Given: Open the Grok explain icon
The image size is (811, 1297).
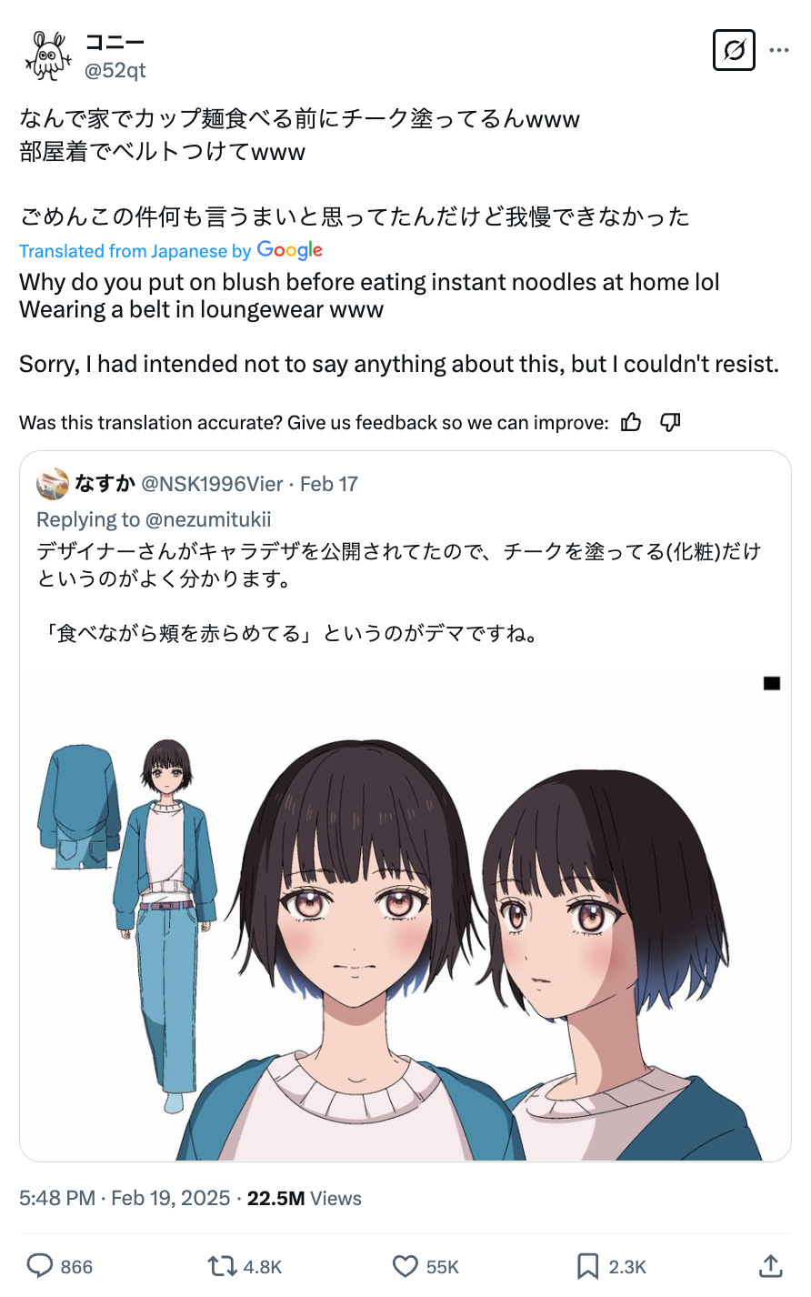Looking at the screenshot, I should (734, 51).
